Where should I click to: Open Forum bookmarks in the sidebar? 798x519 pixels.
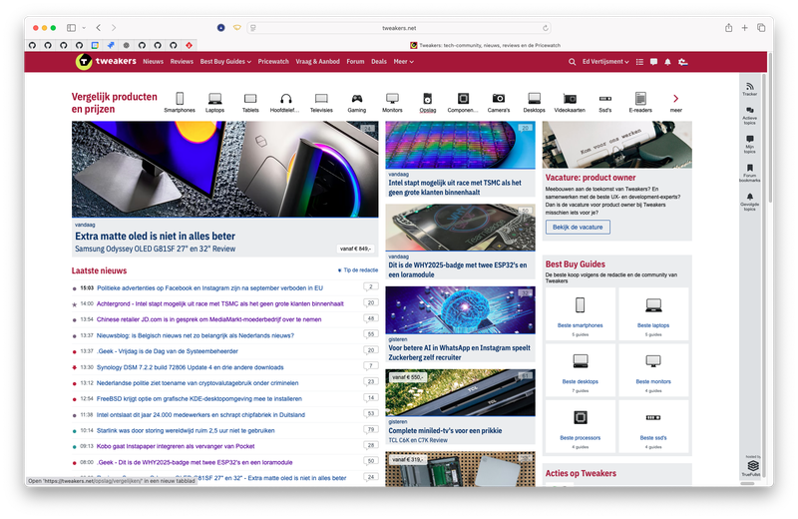pyautogui.click(x=750, y=174)
